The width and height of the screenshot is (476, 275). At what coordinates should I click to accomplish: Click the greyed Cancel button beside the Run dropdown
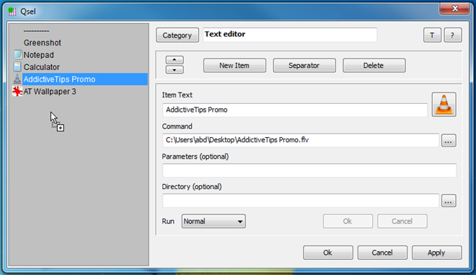click(402, 221)
